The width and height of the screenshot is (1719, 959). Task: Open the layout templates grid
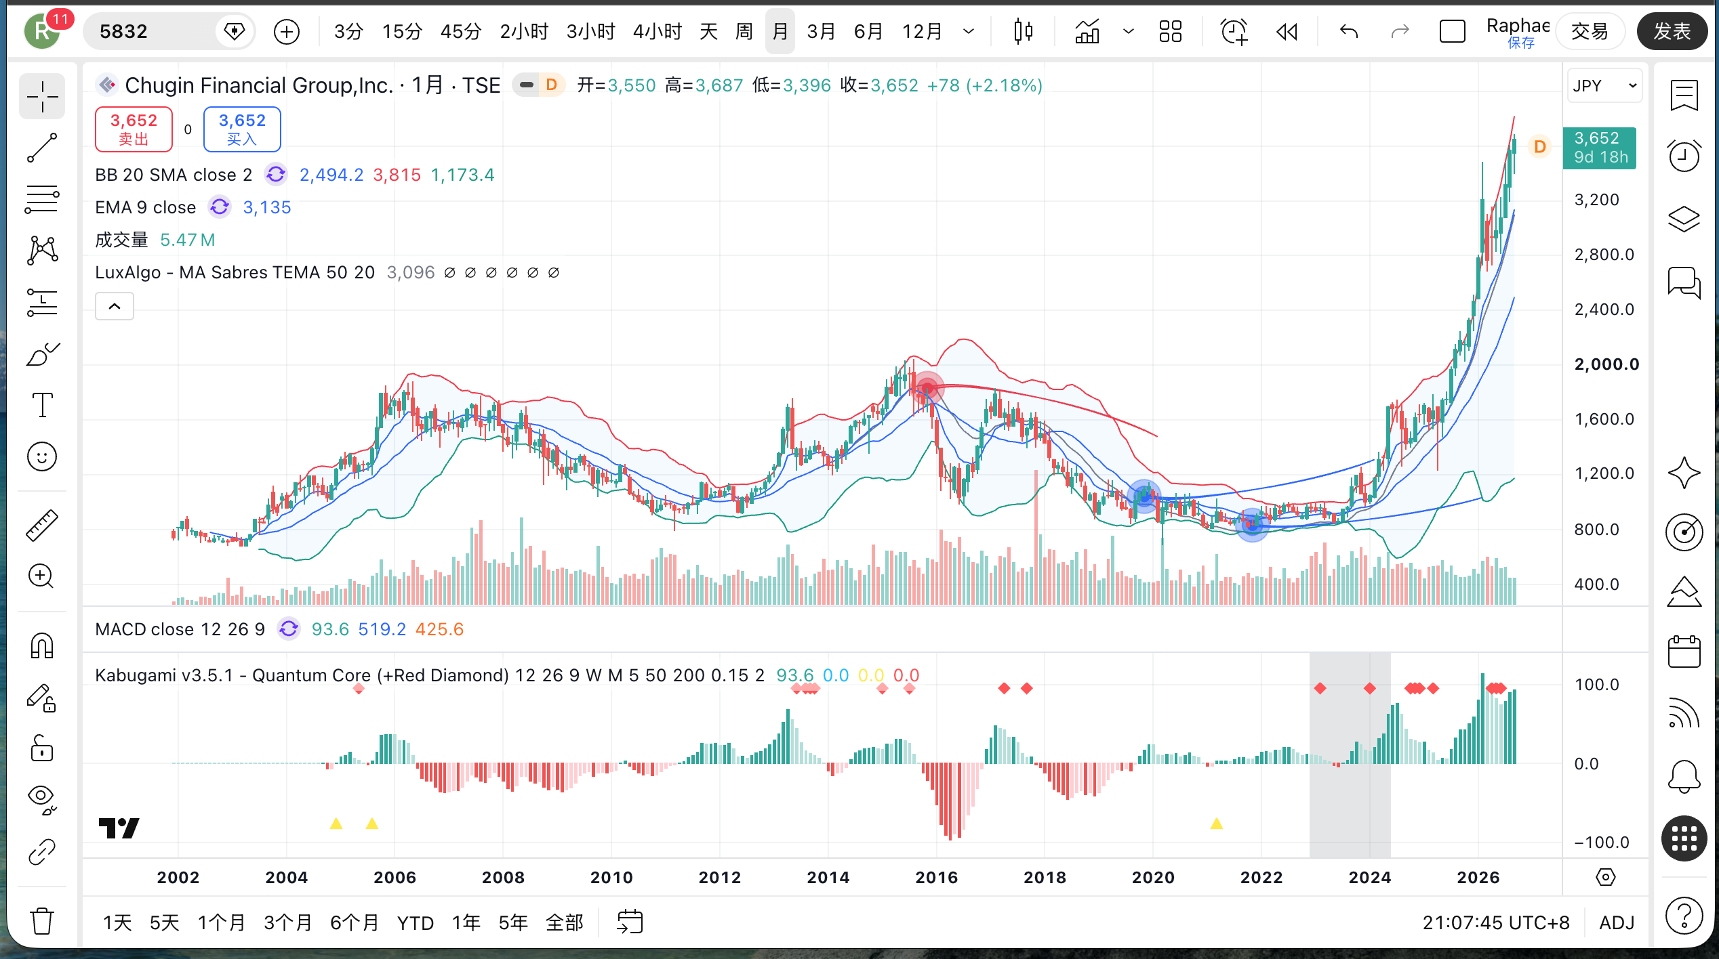1170,31
